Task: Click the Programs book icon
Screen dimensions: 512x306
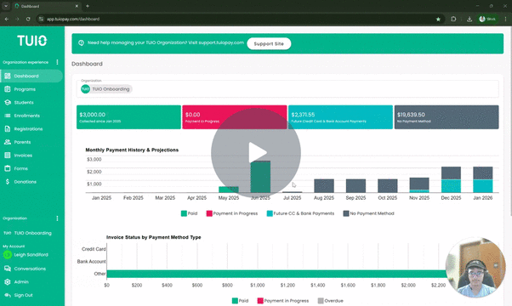Action: tap(8, 89)
